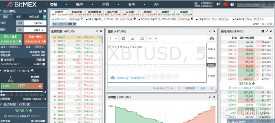
Task: Take chart snapshot with camera icon
Action: (212, 38)
